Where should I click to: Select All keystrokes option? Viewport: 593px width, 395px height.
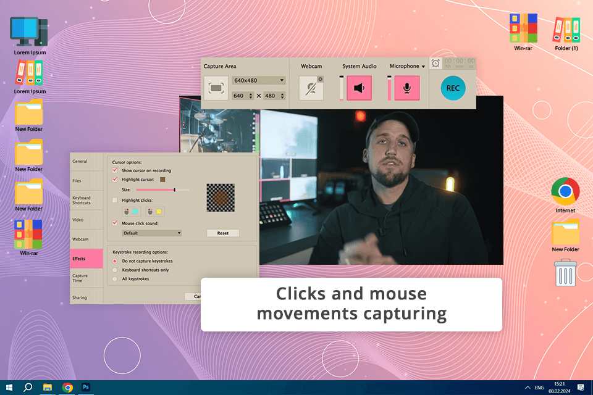115,278
